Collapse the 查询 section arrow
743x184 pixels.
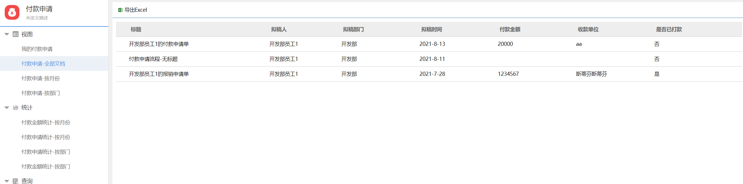point(7,181)
